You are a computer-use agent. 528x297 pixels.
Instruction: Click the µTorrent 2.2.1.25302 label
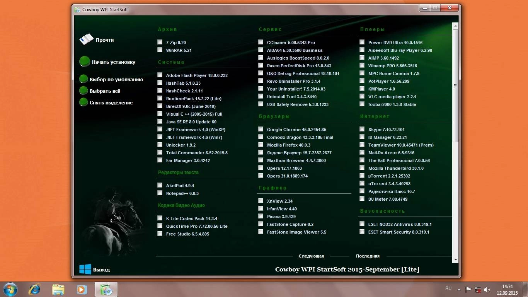point(389,176)
